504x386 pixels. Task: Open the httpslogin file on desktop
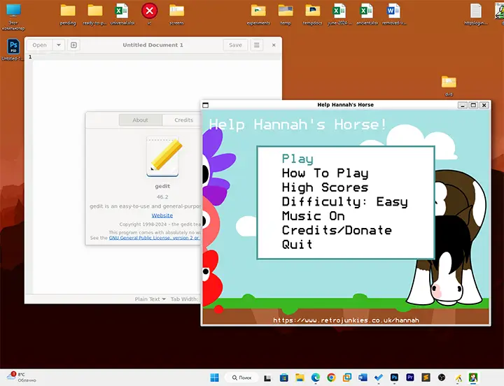[476, 15]
